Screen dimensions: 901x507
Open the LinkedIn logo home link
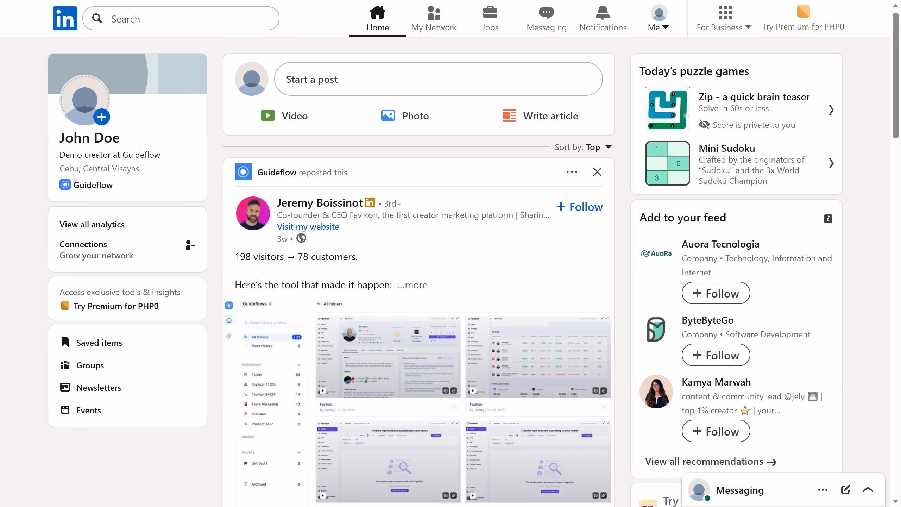pyautogui.click(x=65, y=18)
